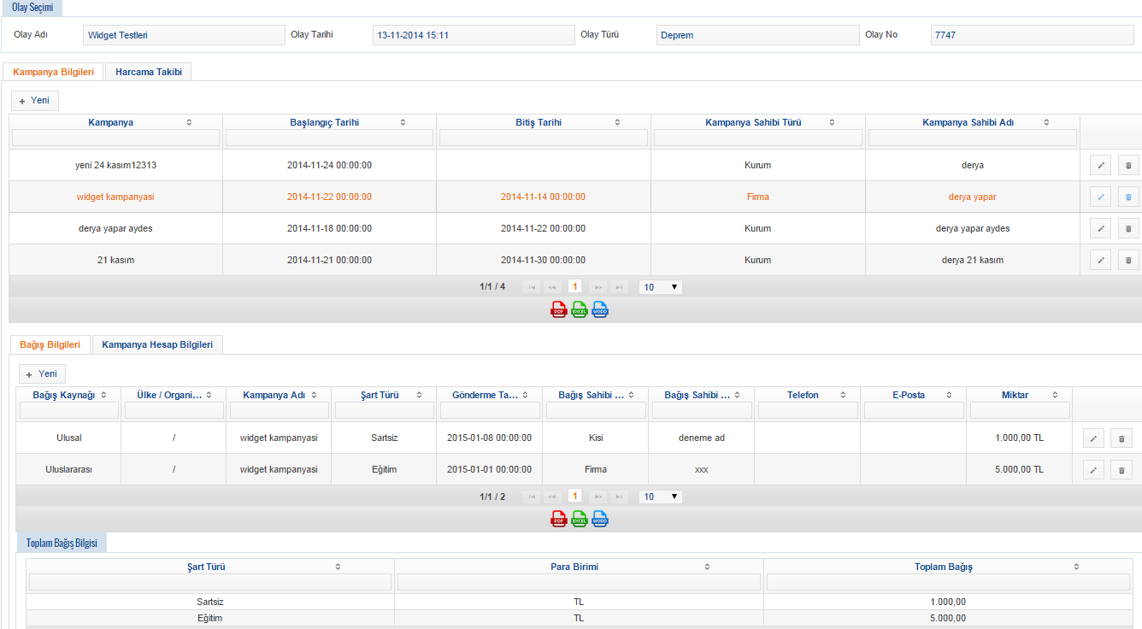The height and width of the screenshot is (629, 1142).
Task: Select the Kampanya Bilgileri tab
Action: click(54, 72)
